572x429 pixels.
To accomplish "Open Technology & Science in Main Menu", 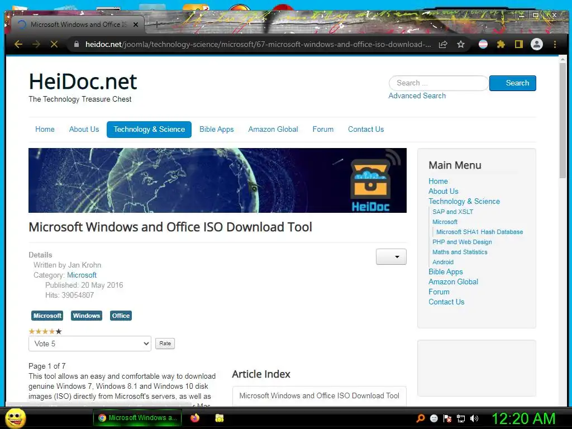I will 464,201.
